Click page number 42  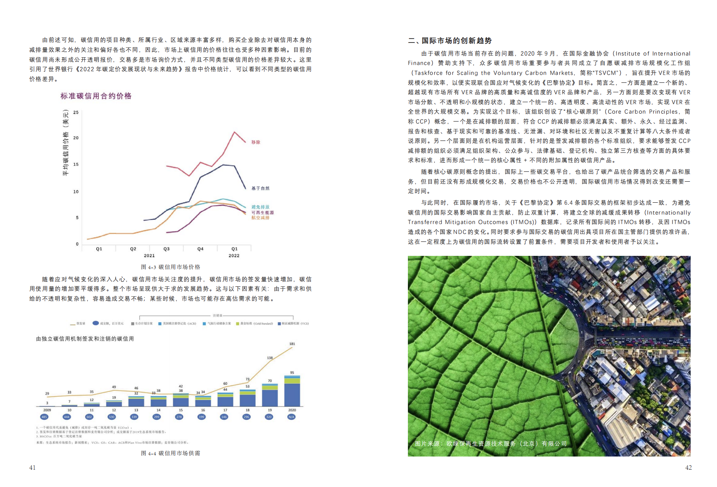(688, 468)
